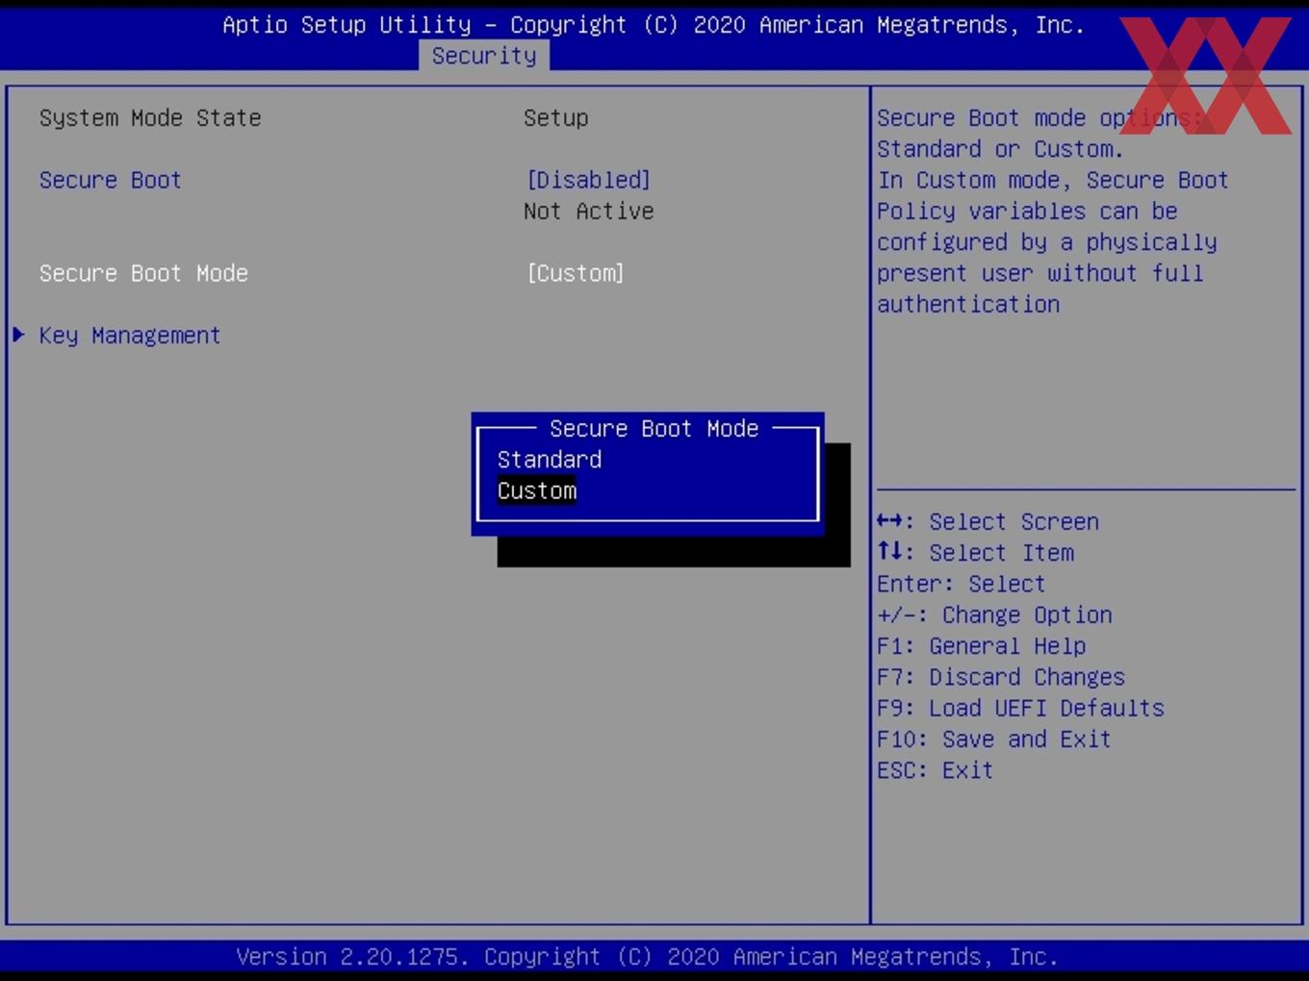
Task: Expand the Key Management submenu arrow
Action: (18, 335)
